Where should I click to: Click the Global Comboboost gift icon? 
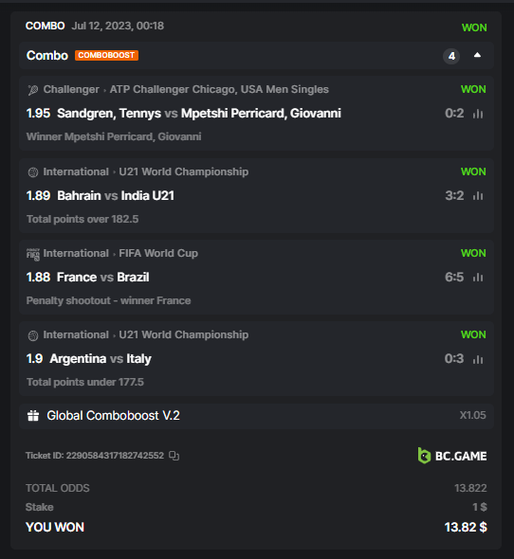click(33, 416)
